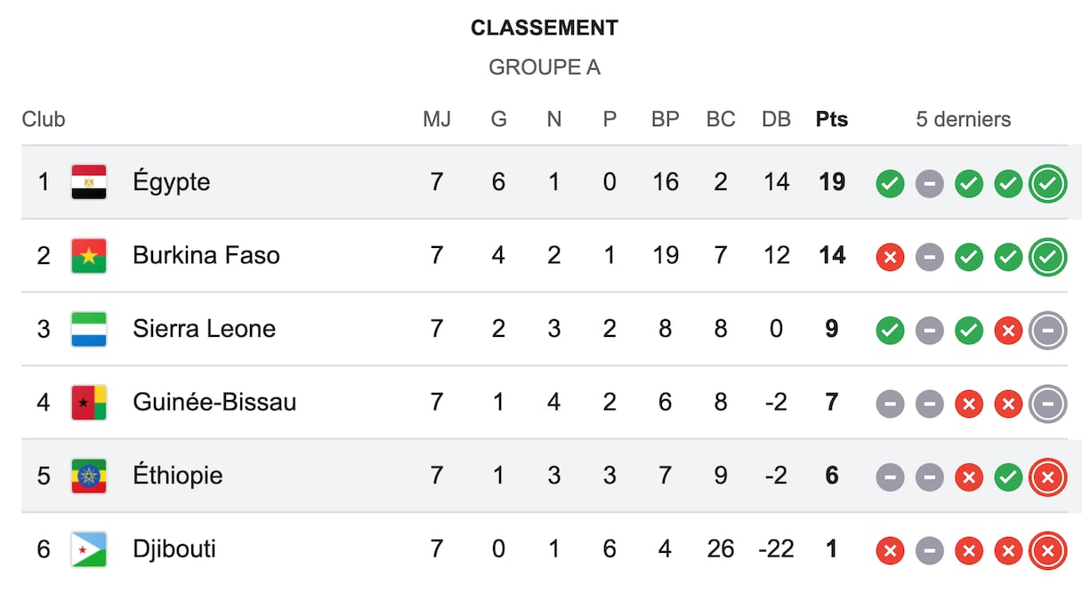Select the Sierra Leone team name
Viewport: 1082px width, 608px height.
[x=204, y=329]
